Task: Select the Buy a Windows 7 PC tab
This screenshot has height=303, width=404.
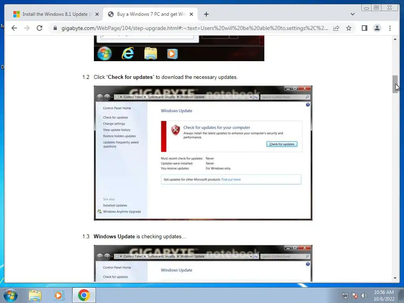Action: pos(150,14)
